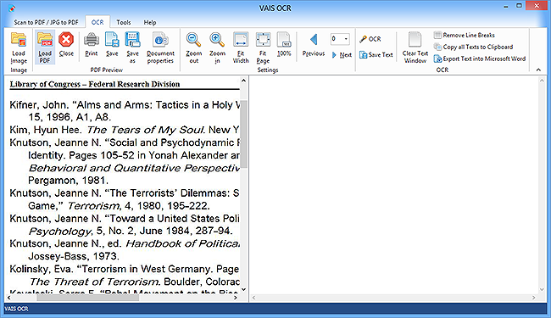This screenshot has height=318, width=551.
Task: Toggle Remove Line Breaks option
Action: (465, 35)
